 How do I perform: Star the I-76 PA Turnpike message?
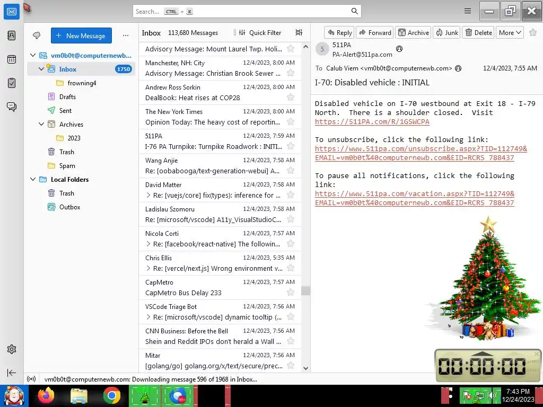coord(291,146)
